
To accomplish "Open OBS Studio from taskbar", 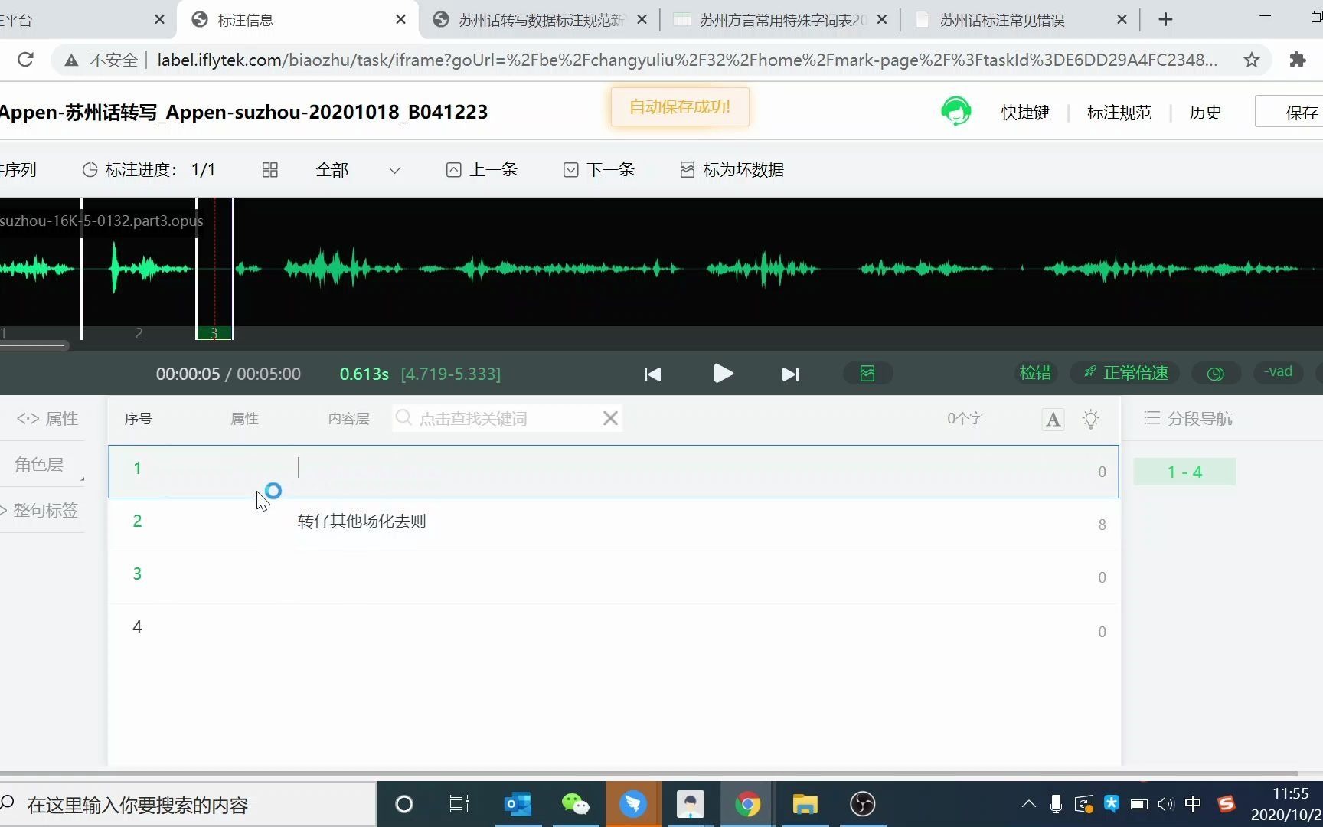I will pos(862,804).
